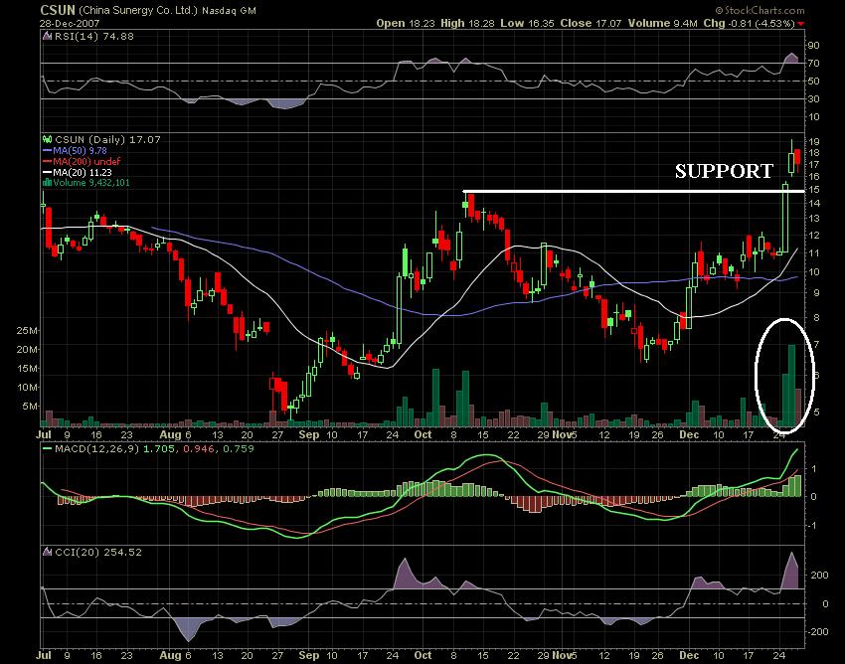This screenshot has height=664, width=845.
Task: Click the green MACD line marker
Action: click(48, 448)
